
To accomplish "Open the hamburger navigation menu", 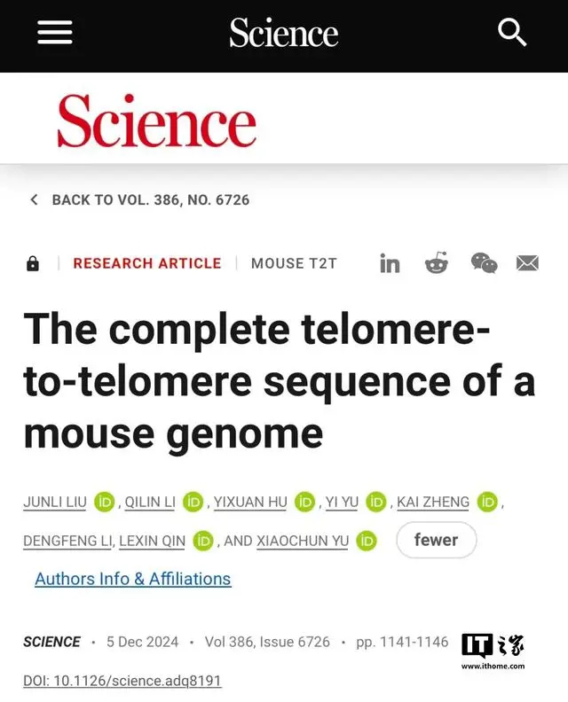I will pos(54,33).
